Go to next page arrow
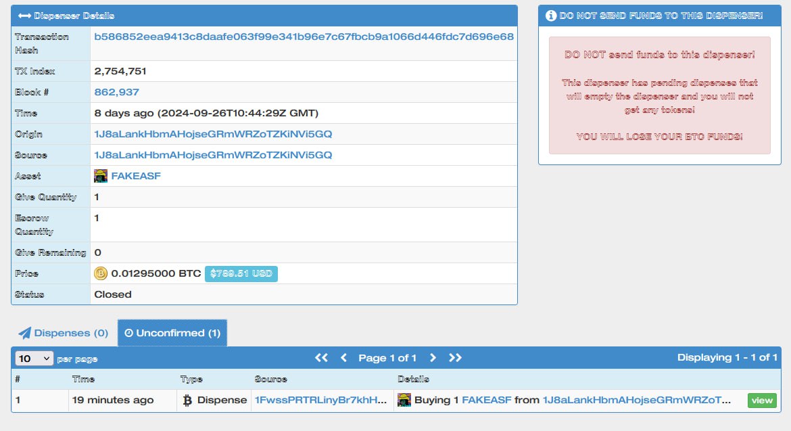 click(433, 358)
